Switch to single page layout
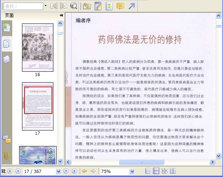 click(148, 171)
